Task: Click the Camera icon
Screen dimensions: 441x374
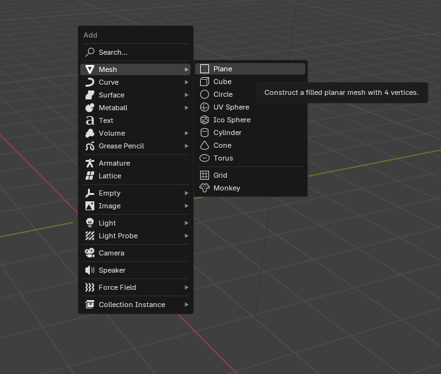Action: [x=90, y=253]
